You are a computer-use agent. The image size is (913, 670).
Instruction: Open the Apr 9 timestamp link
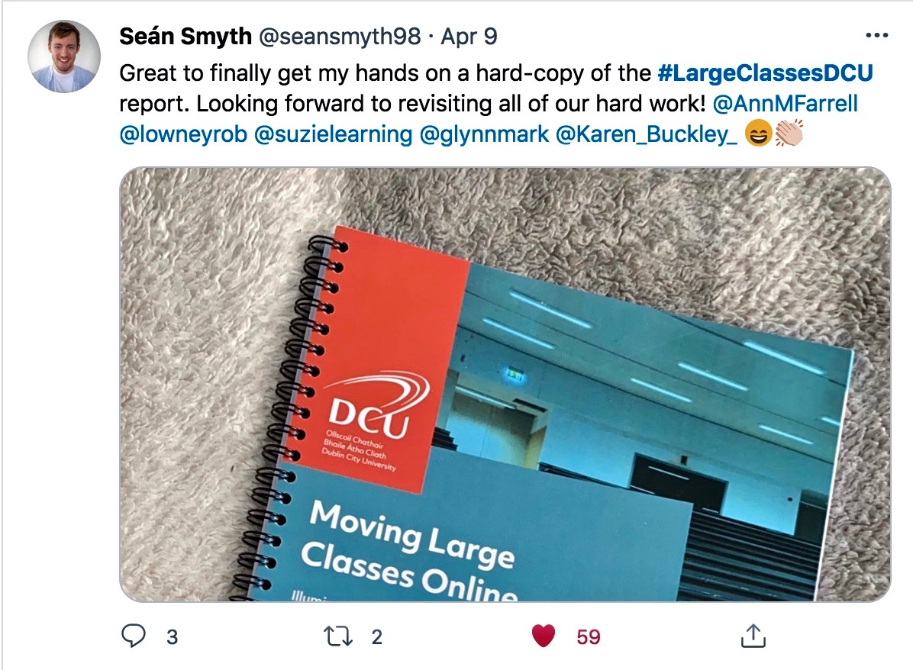[469, 36]
